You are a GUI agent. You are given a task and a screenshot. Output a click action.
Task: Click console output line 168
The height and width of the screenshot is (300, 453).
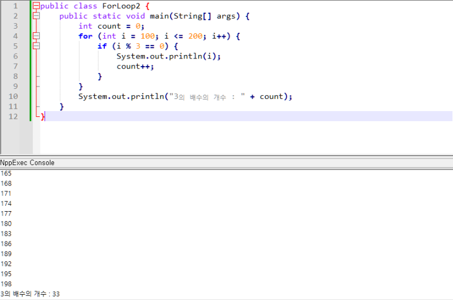tap(6, 184)
